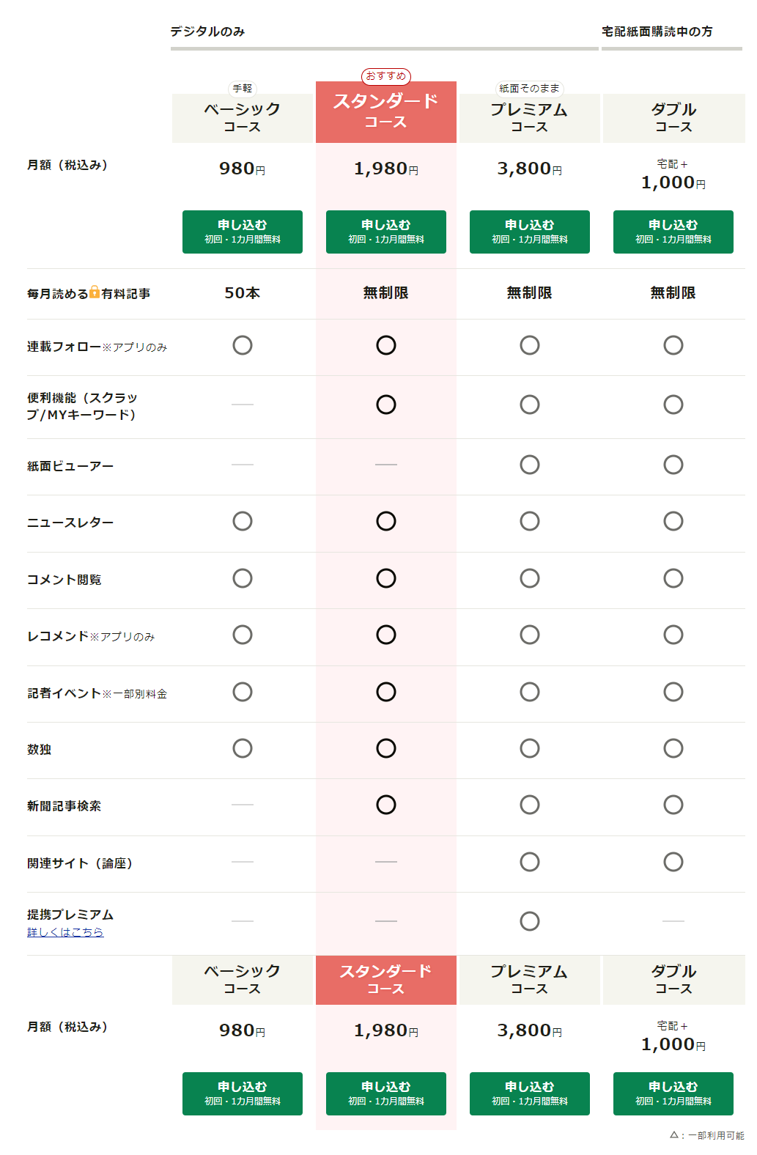757x1155 pixels.
Task: Click top 申し込む button under ベーシック 980円
Action: click(243, 232)
